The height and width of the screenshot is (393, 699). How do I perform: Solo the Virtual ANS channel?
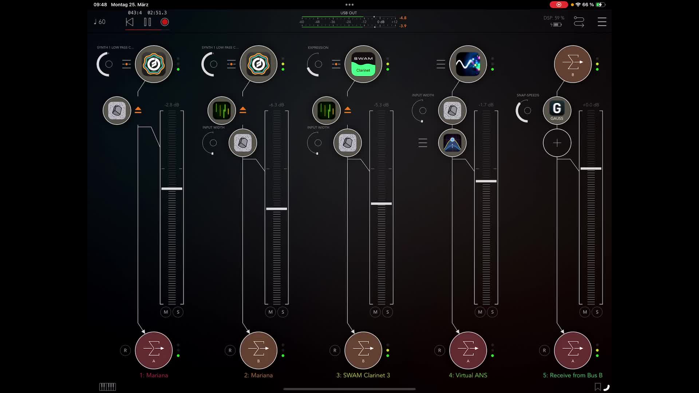pyautogui.click(x=493, y=312)
